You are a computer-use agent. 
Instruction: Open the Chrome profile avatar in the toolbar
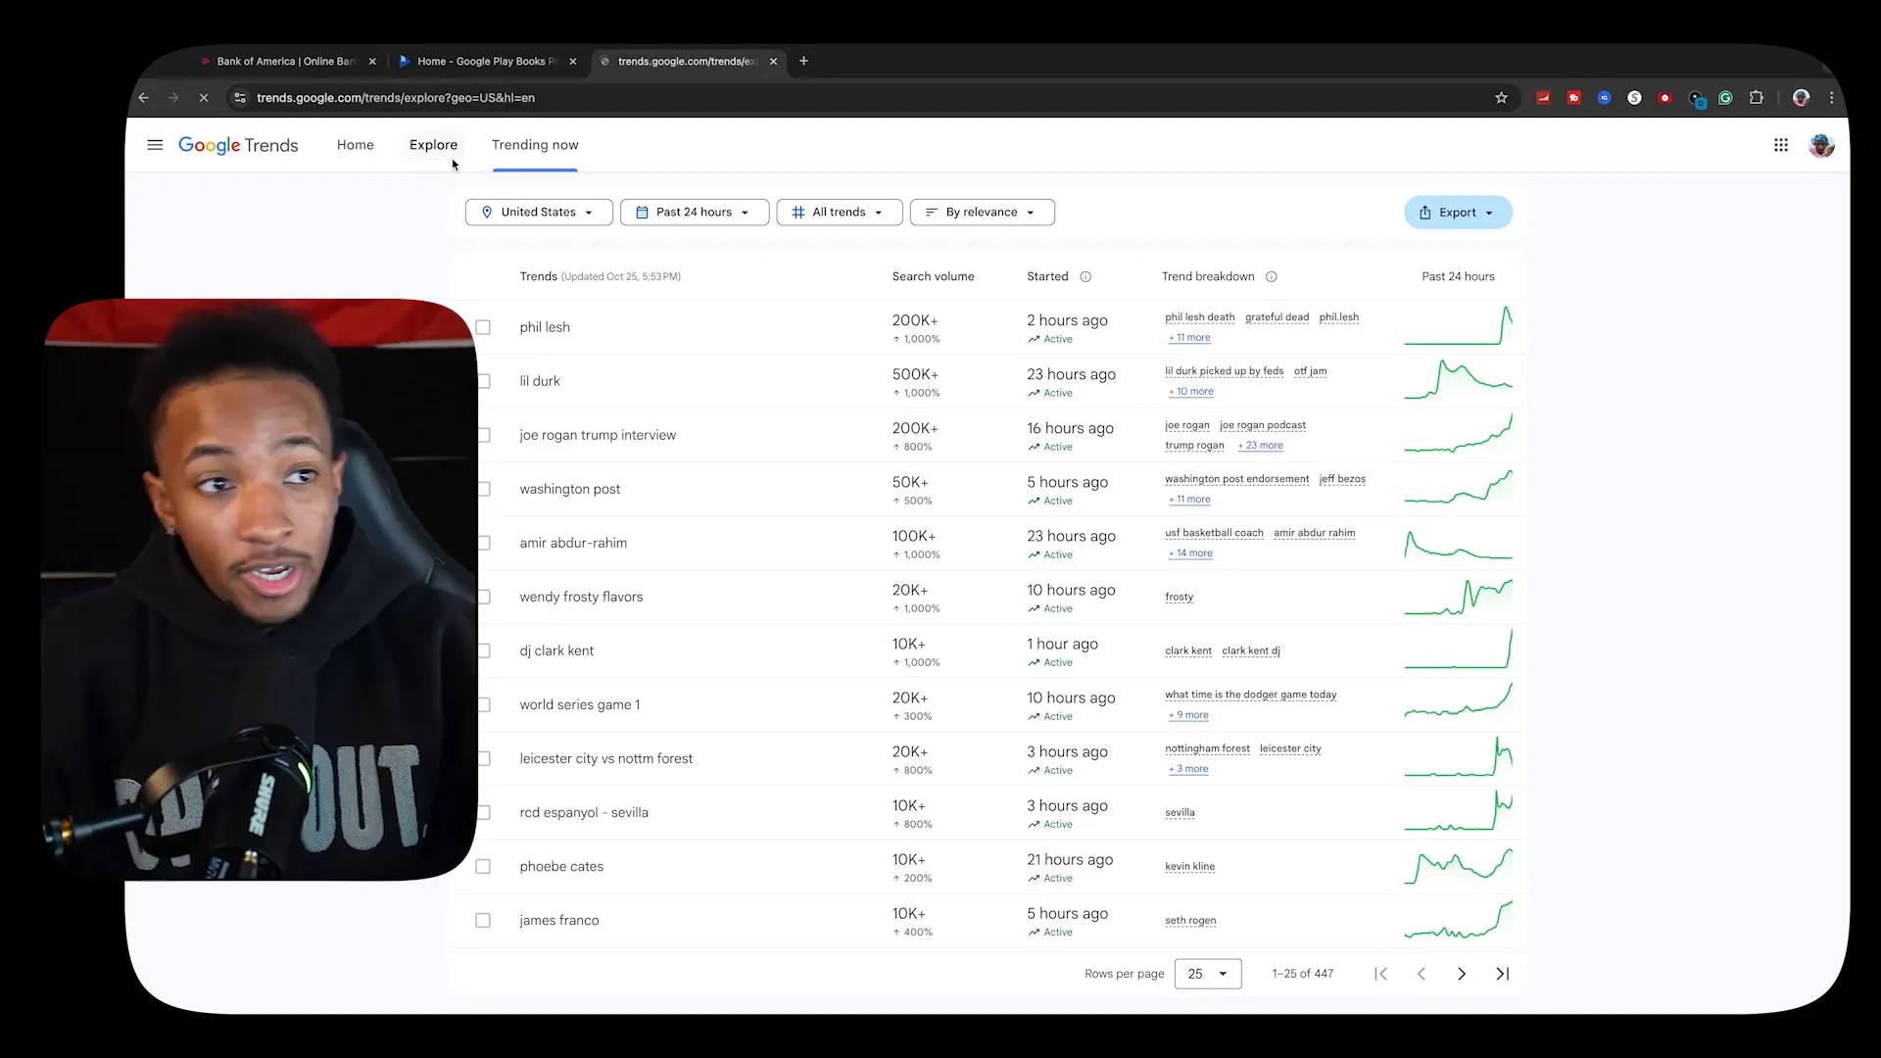coord(1801,98)
